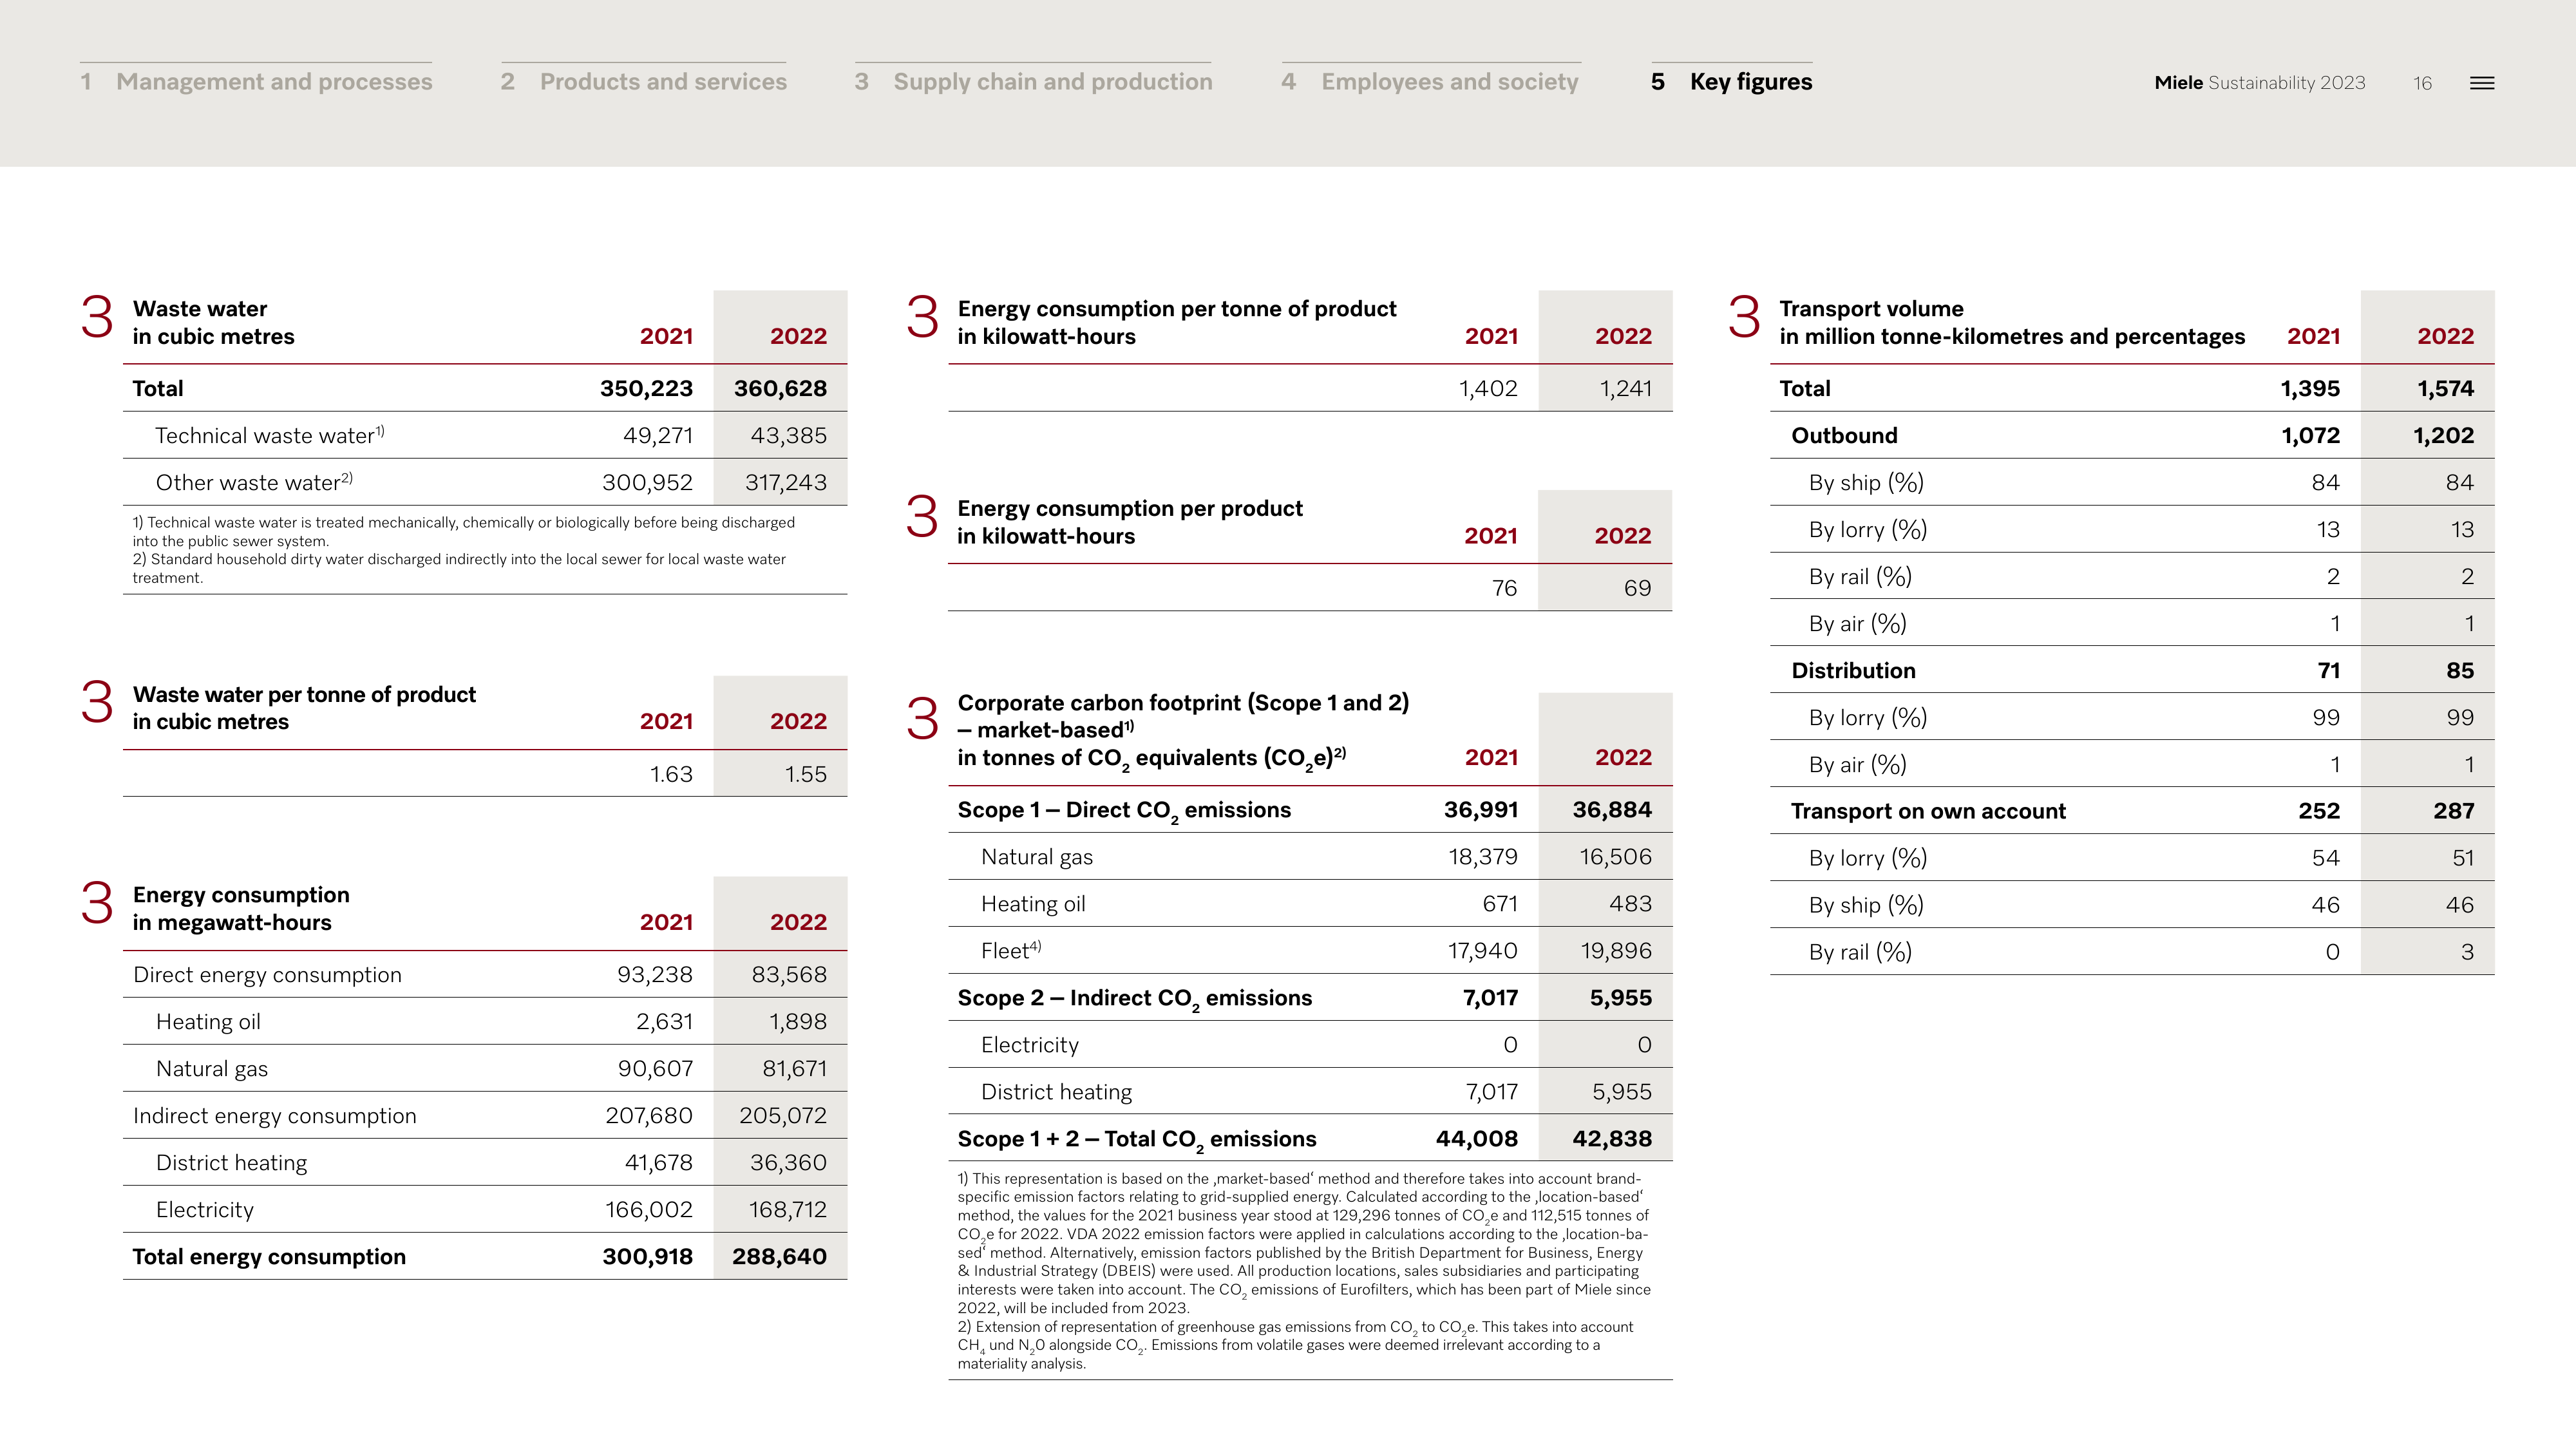Select Scope 2 Indirect CO2 emissions label
This screenshot has height=1449, width=2576.
click(x=1135, y=999)
